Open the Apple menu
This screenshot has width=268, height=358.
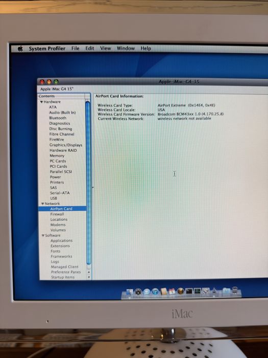[x=20, y=49]
